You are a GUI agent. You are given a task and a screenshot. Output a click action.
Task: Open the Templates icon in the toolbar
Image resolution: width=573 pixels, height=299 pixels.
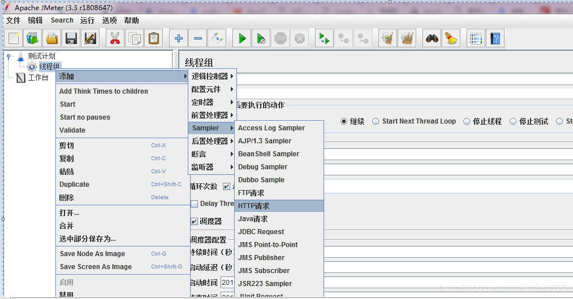[32, 38]
